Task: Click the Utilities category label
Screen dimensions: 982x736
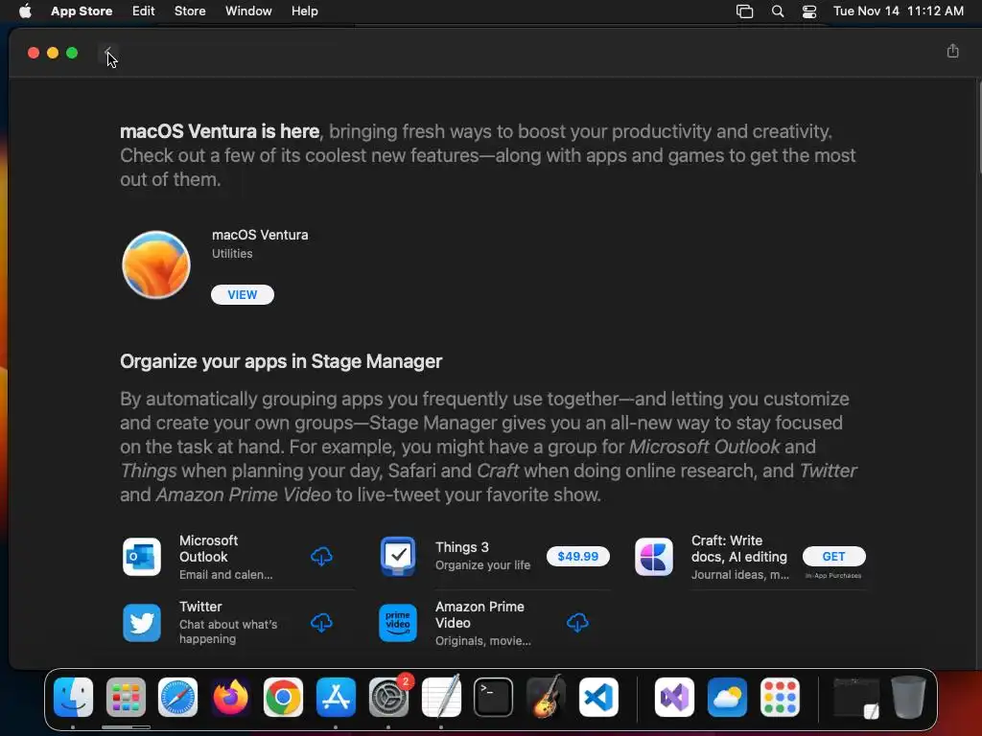Action: click(x=232, y=253)
